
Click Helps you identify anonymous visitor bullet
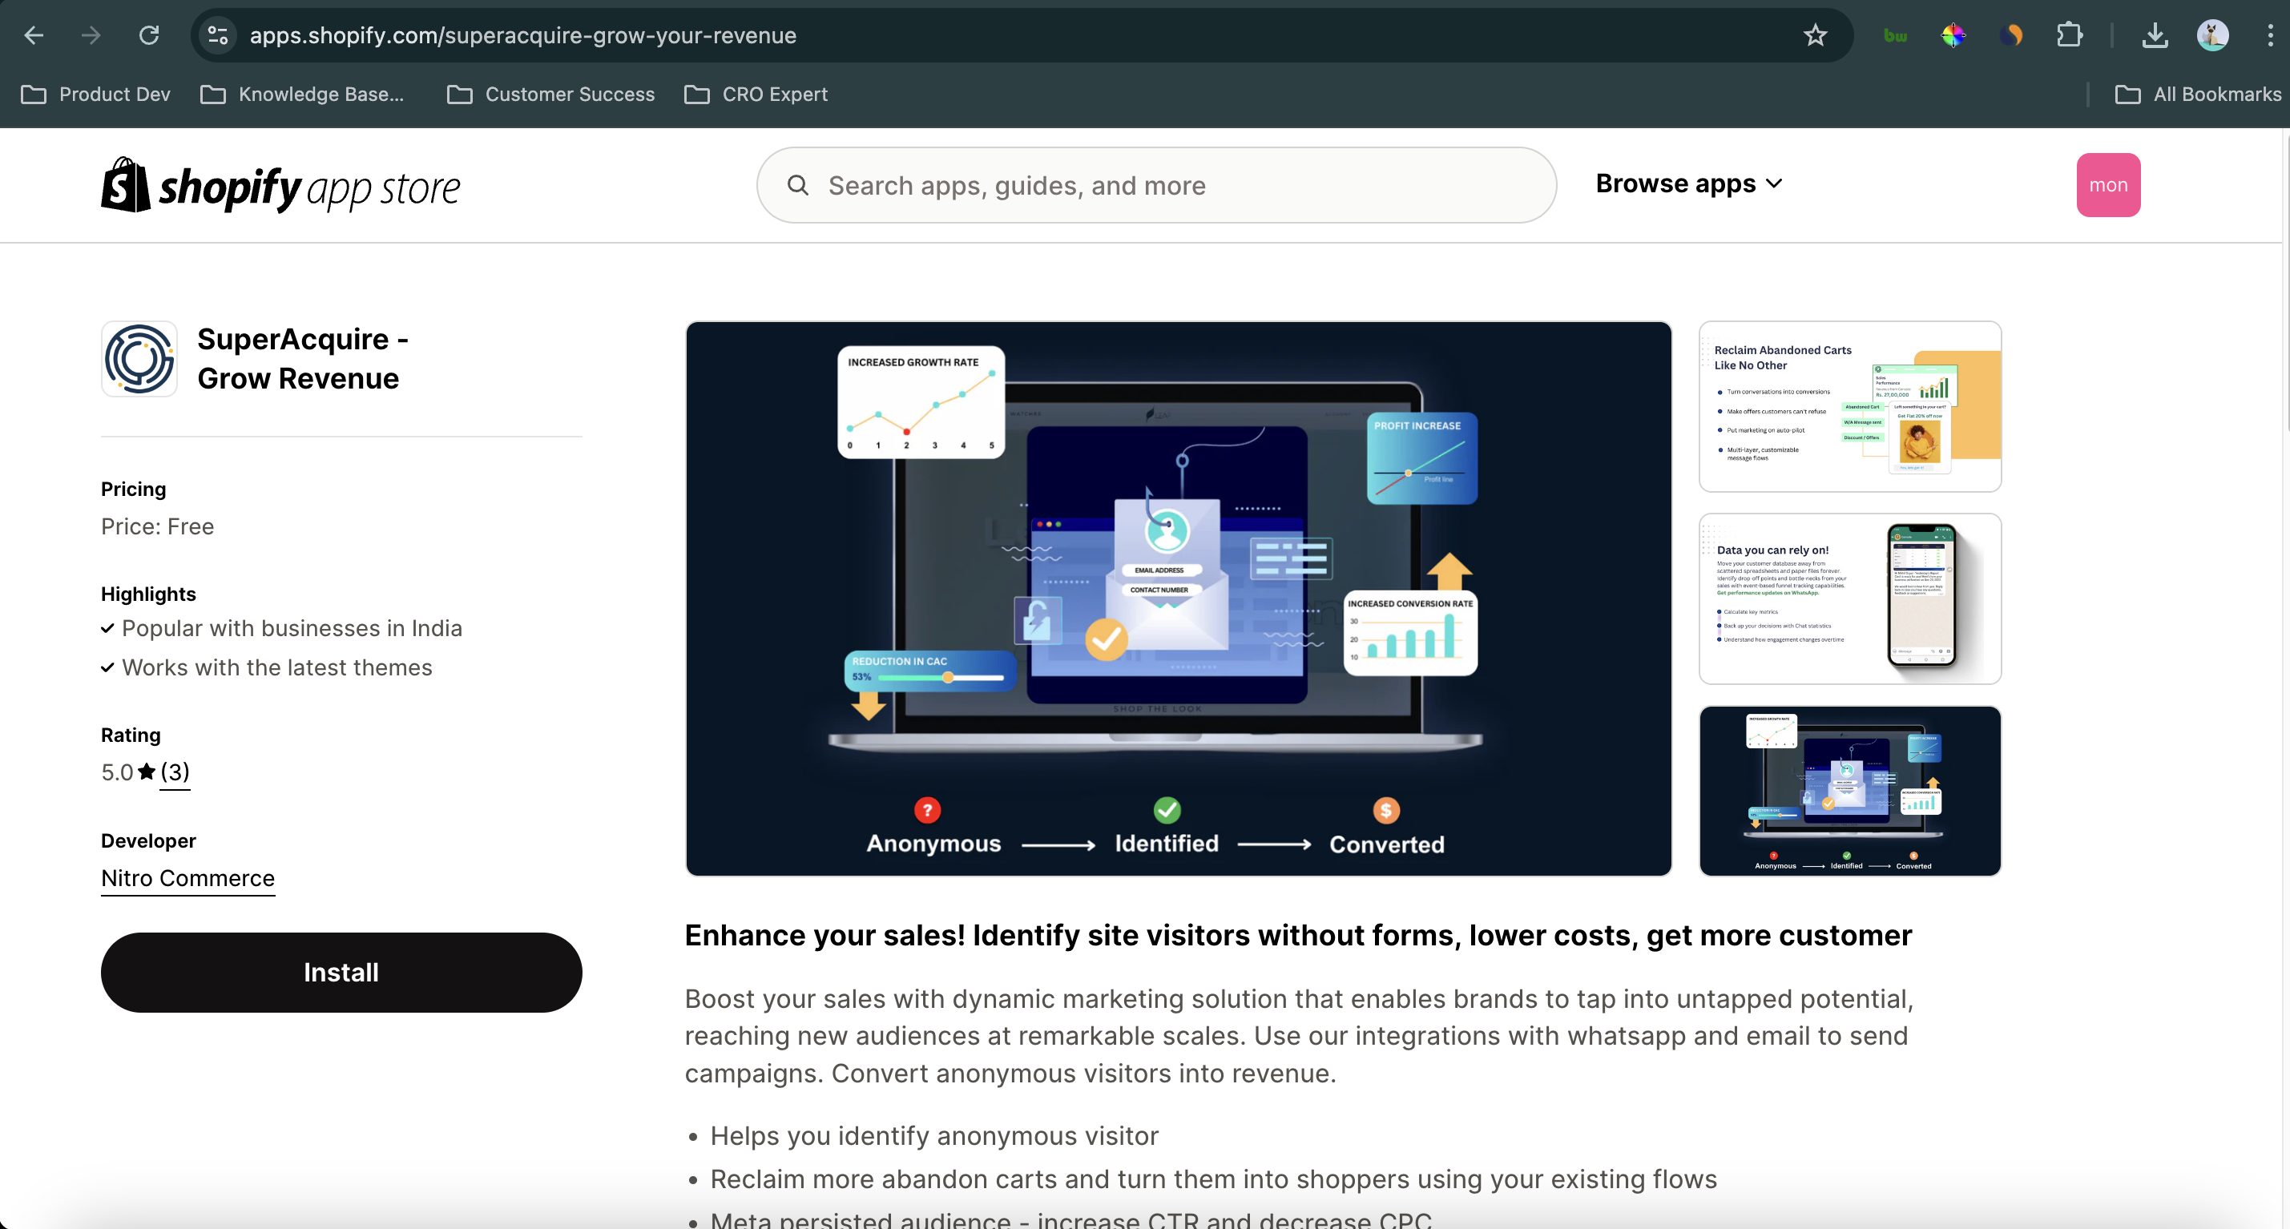[934, 1136]
